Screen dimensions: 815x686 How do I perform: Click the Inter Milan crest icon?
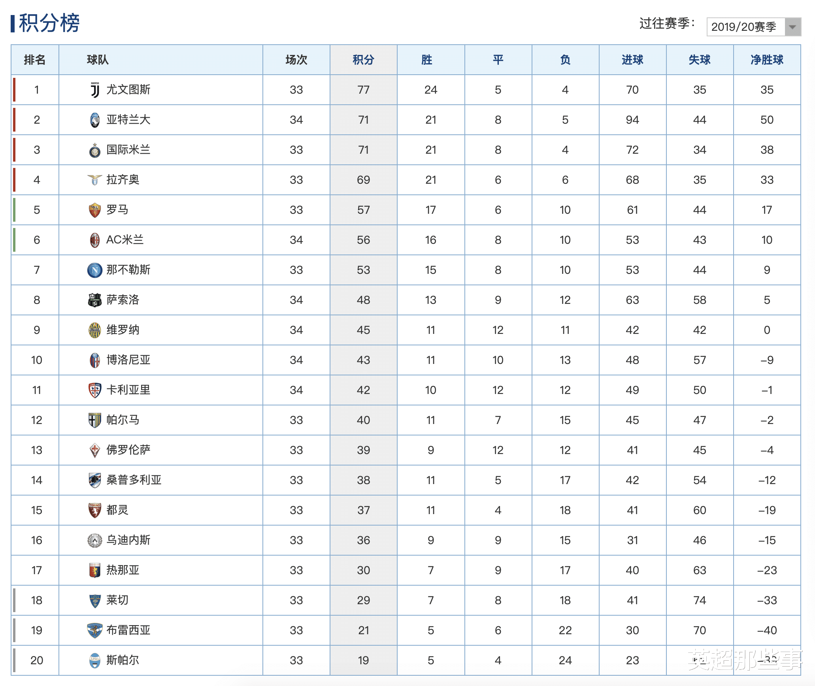click(x=95, y=150)
